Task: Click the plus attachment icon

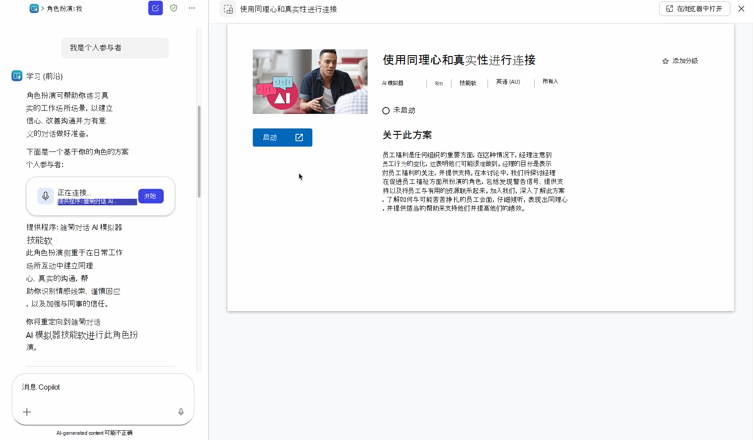Action: pos(27,412)
